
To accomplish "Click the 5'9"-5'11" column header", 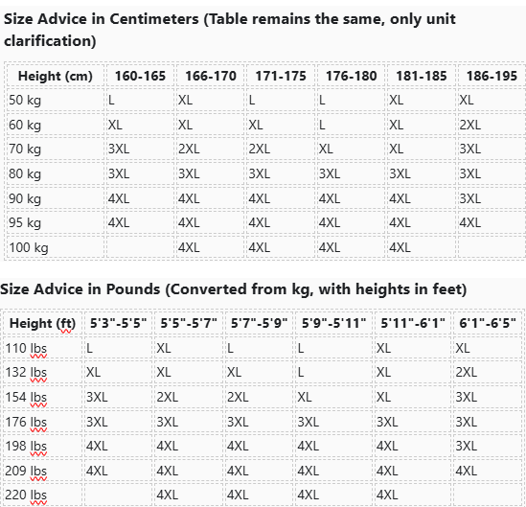I will pos(333,323).
